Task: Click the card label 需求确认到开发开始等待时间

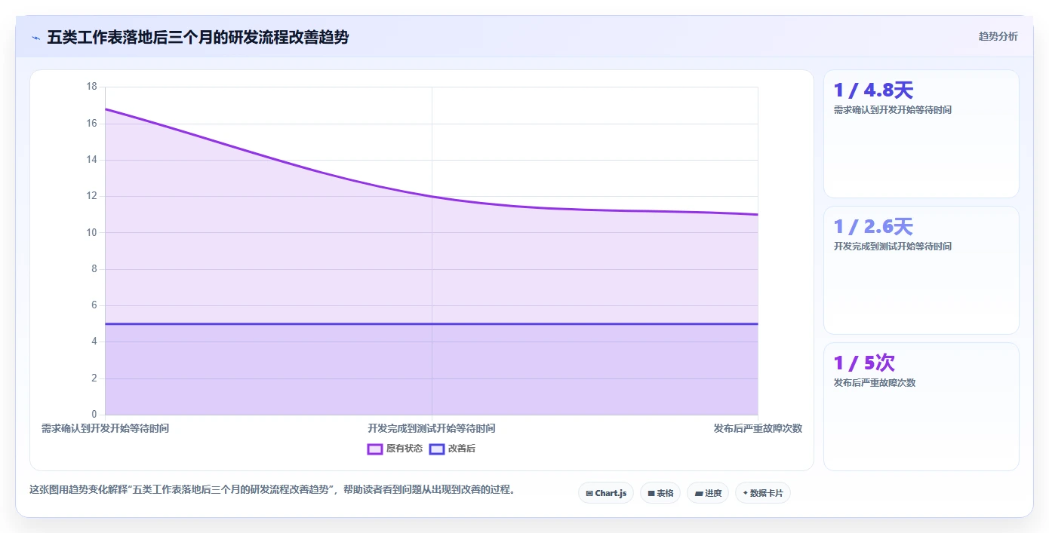Action: click(x=893, y=110)
